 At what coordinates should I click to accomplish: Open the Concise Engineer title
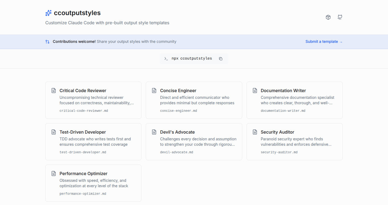click(178, 91)
